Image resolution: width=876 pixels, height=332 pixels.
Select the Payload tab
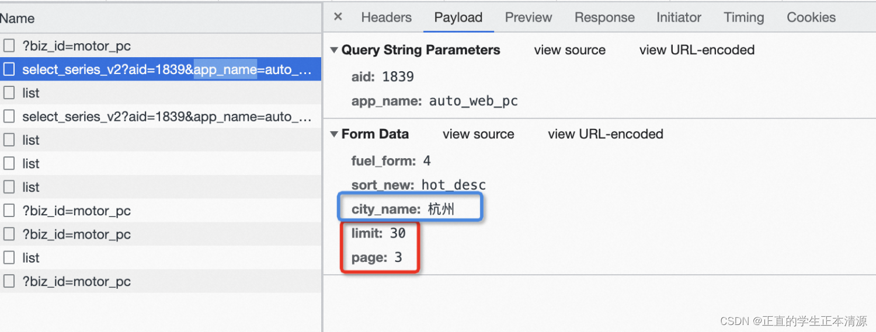458,18
